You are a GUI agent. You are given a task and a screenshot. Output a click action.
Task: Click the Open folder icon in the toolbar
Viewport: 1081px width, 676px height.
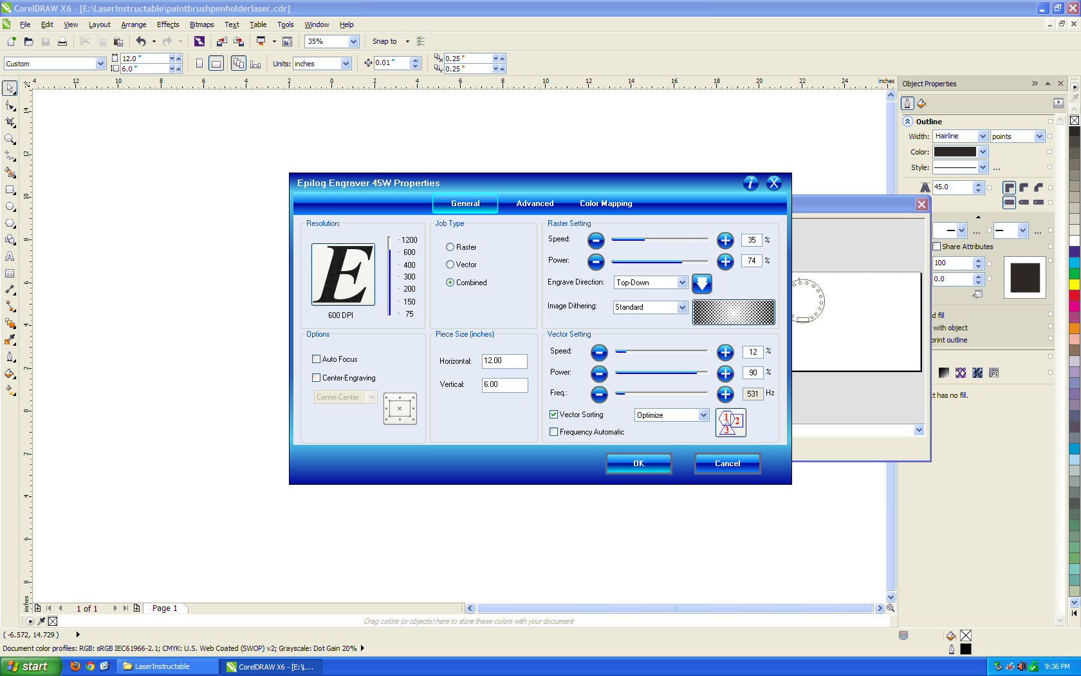[x=28, y=41]
